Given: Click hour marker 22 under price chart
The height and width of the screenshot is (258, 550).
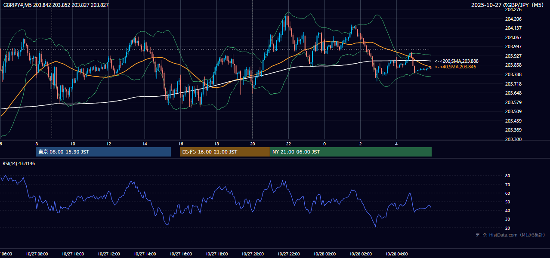Looking at the screenshot, I should 289,144.
